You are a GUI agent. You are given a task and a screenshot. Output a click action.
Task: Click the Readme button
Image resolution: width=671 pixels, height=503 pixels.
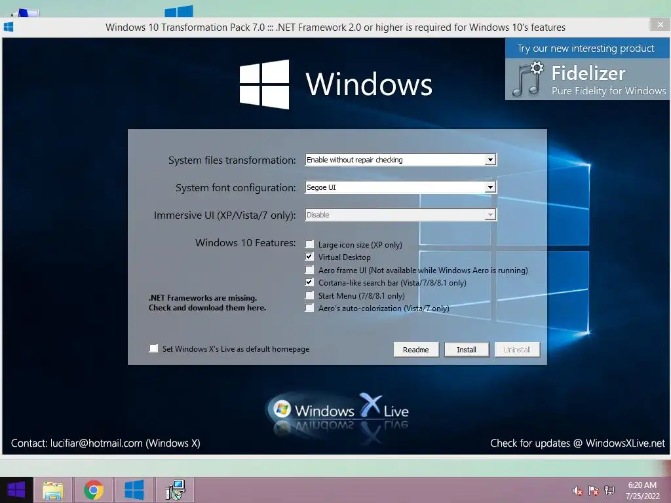click(x=416, y=350)
